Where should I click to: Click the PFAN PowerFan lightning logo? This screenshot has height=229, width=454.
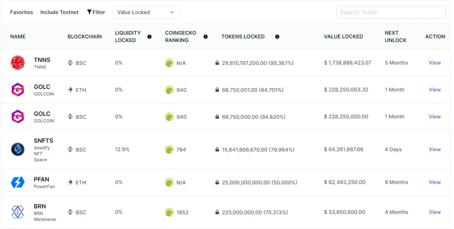click(x=18, y=182)
